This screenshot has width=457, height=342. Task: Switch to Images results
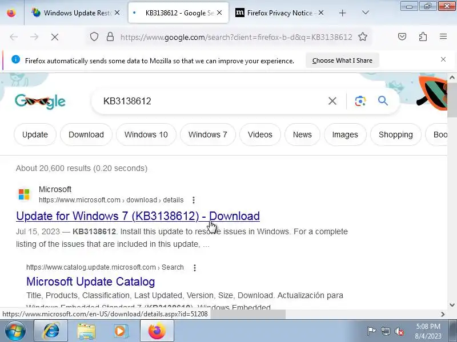click(345, 135)
